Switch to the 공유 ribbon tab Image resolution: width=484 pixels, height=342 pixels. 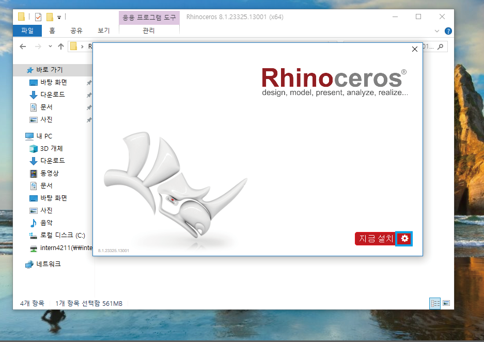click(76, 30)
